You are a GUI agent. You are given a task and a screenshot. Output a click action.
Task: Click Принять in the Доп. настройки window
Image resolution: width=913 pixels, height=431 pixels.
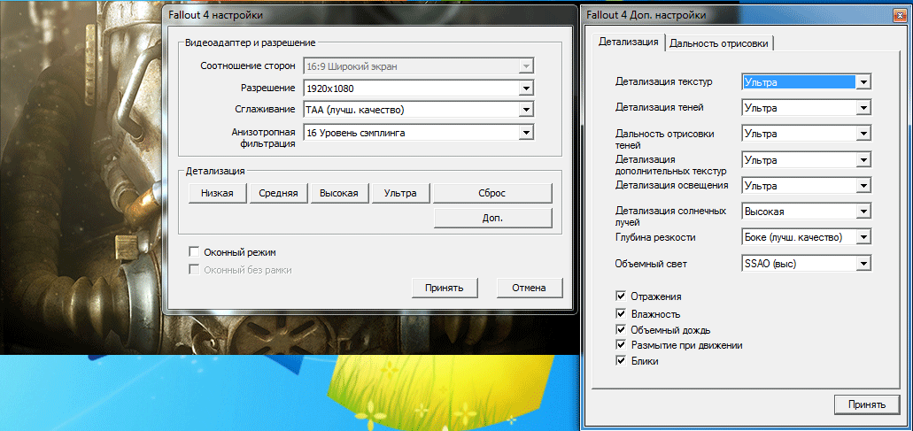point(866,404)
